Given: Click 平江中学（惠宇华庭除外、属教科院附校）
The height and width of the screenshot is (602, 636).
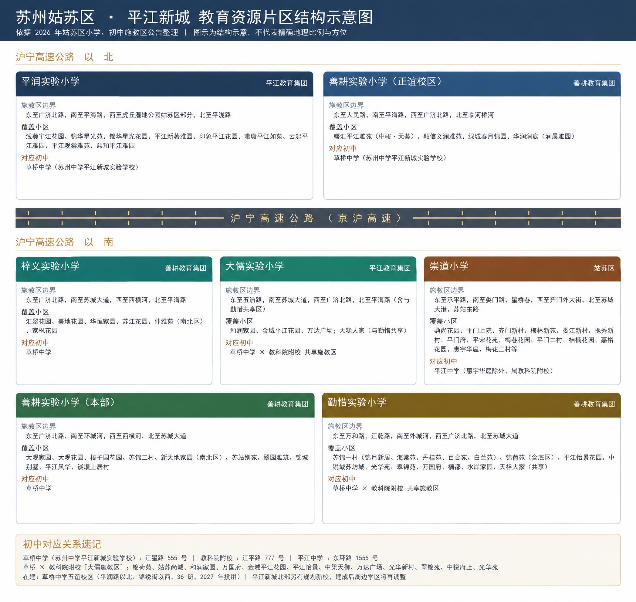Looking at the screenshot, I should [x=494, y=370].
